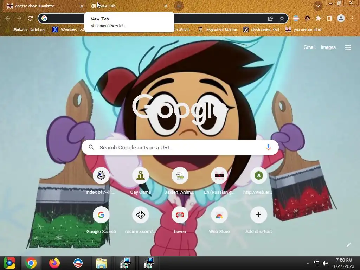Go forward to next page
Viewport: 360px width, 270px height.
(x=19, y=18)
